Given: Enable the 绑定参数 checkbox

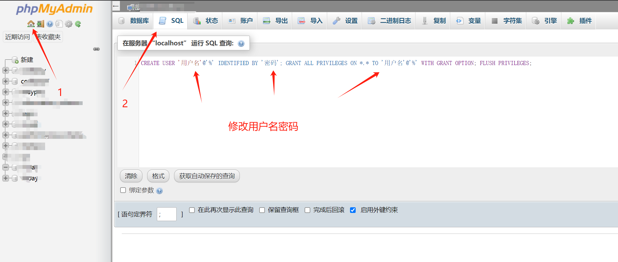Looking at the screenshot, I should tap(123, 190).
